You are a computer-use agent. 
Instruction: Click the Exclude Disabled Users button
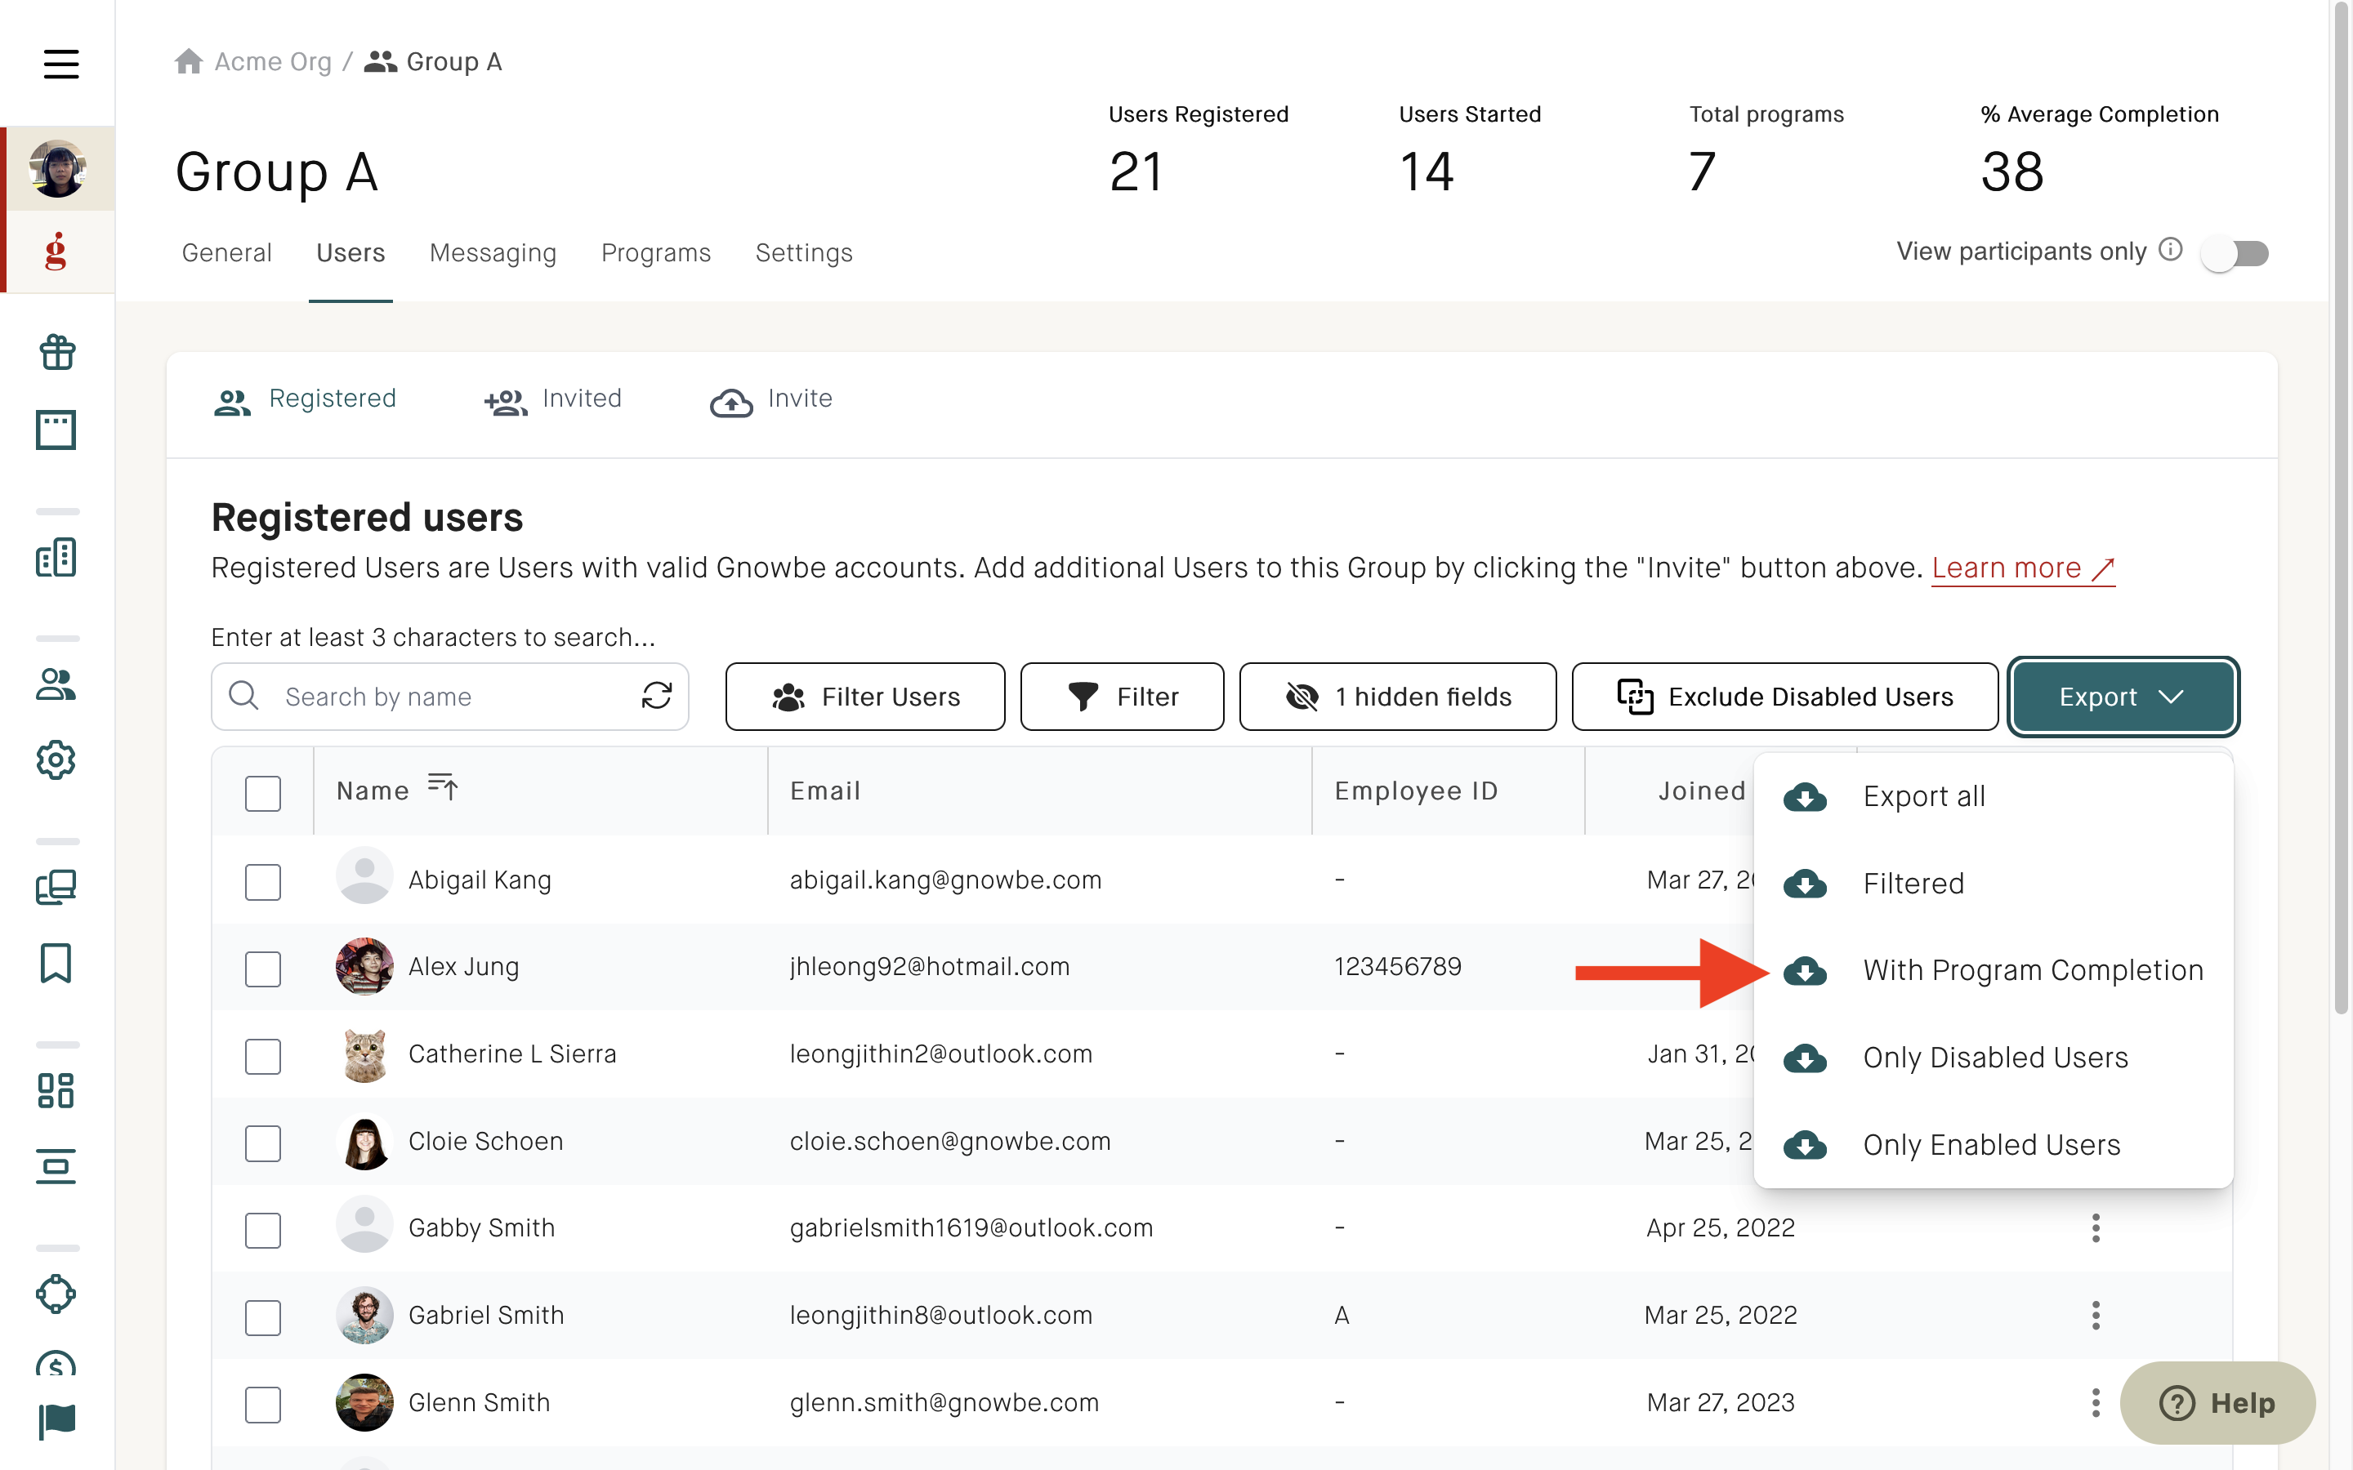click(1784, 697)
